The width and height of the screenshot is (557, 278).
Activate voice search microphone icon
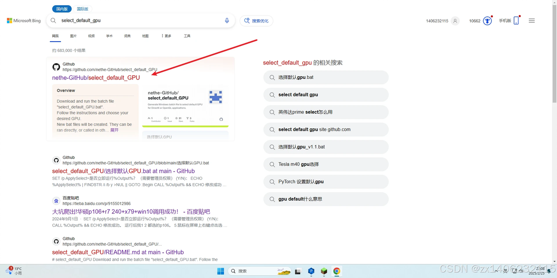(x=227, y=21)
